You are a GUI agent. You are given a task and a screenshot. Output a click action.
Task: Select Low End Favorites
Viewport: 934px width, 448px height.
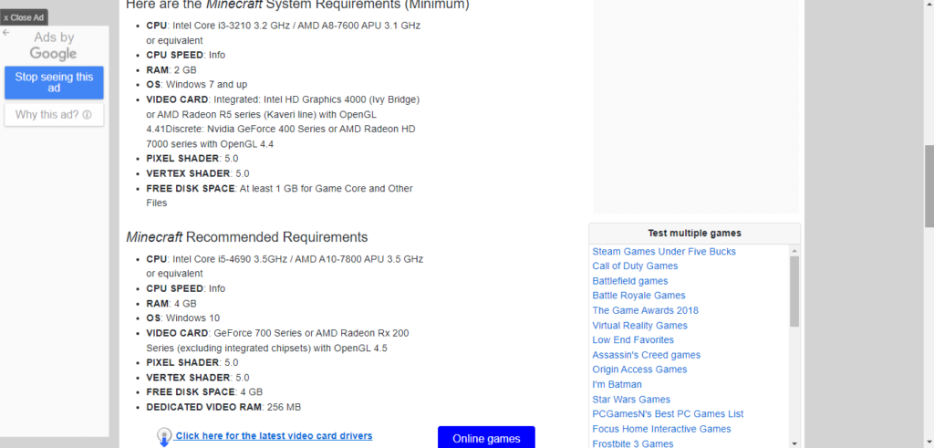(x=633, y=339)
